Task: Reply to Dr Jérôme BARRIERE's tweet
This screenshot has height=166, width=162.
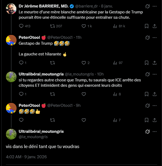Action: (25, 26)
